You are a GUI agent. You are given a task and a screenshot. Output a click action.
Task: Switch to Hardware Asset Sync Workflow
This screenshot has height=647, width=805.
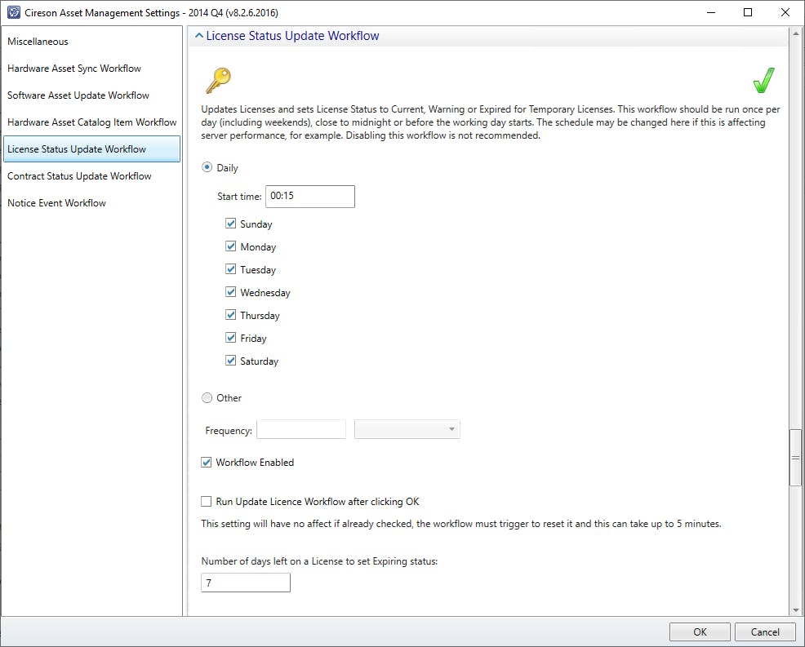pos(74,69)
